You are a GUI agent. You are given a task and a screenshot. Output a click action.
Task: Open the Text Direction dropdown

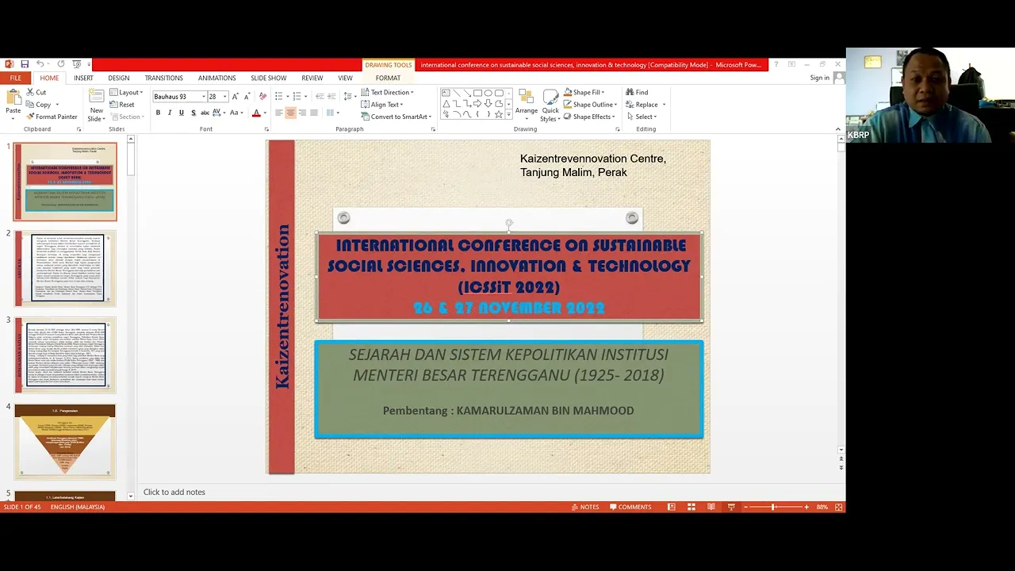388,93
